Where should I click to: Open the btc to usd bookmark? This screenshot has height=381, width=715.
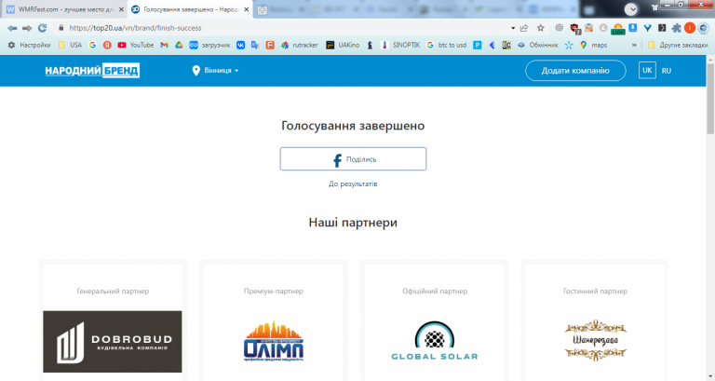(447, 45)
